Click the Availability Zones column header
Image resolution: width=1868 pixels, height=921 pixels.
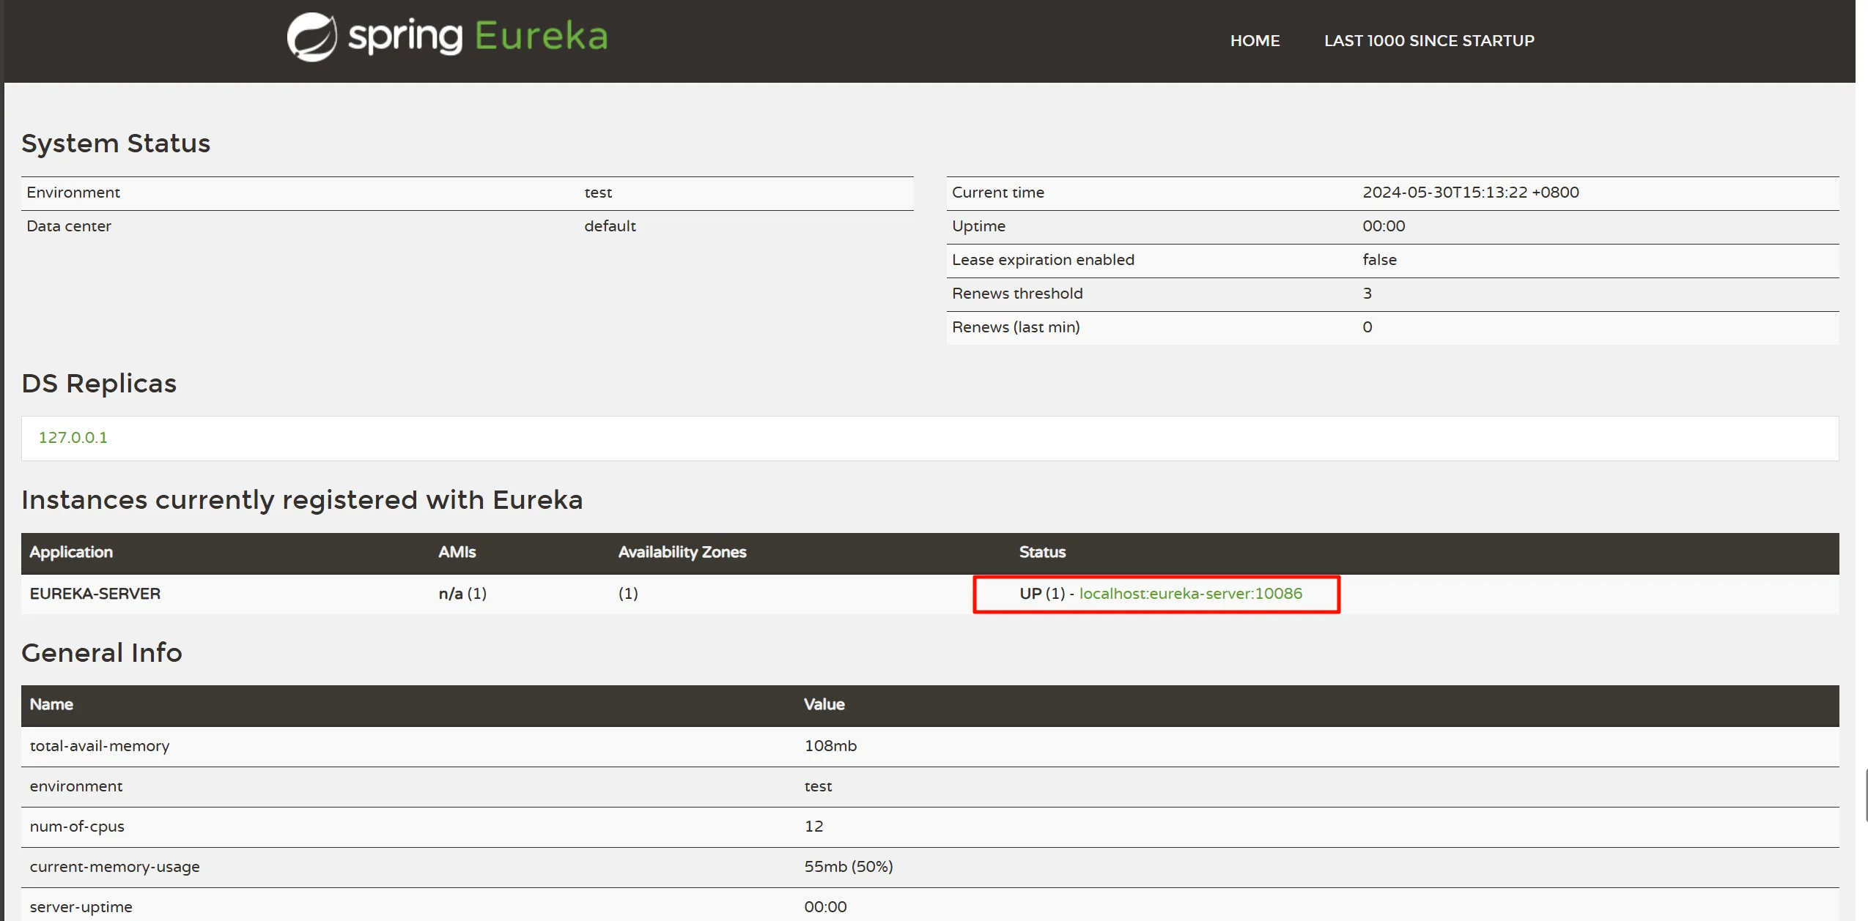[x=682, y=552]
